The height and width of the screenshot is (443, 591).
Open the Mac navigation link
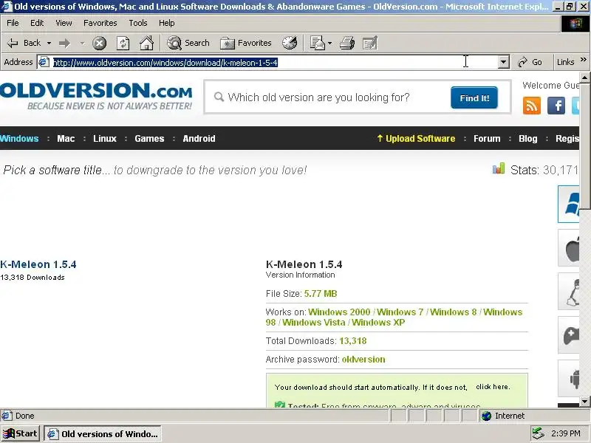[66, 139]
